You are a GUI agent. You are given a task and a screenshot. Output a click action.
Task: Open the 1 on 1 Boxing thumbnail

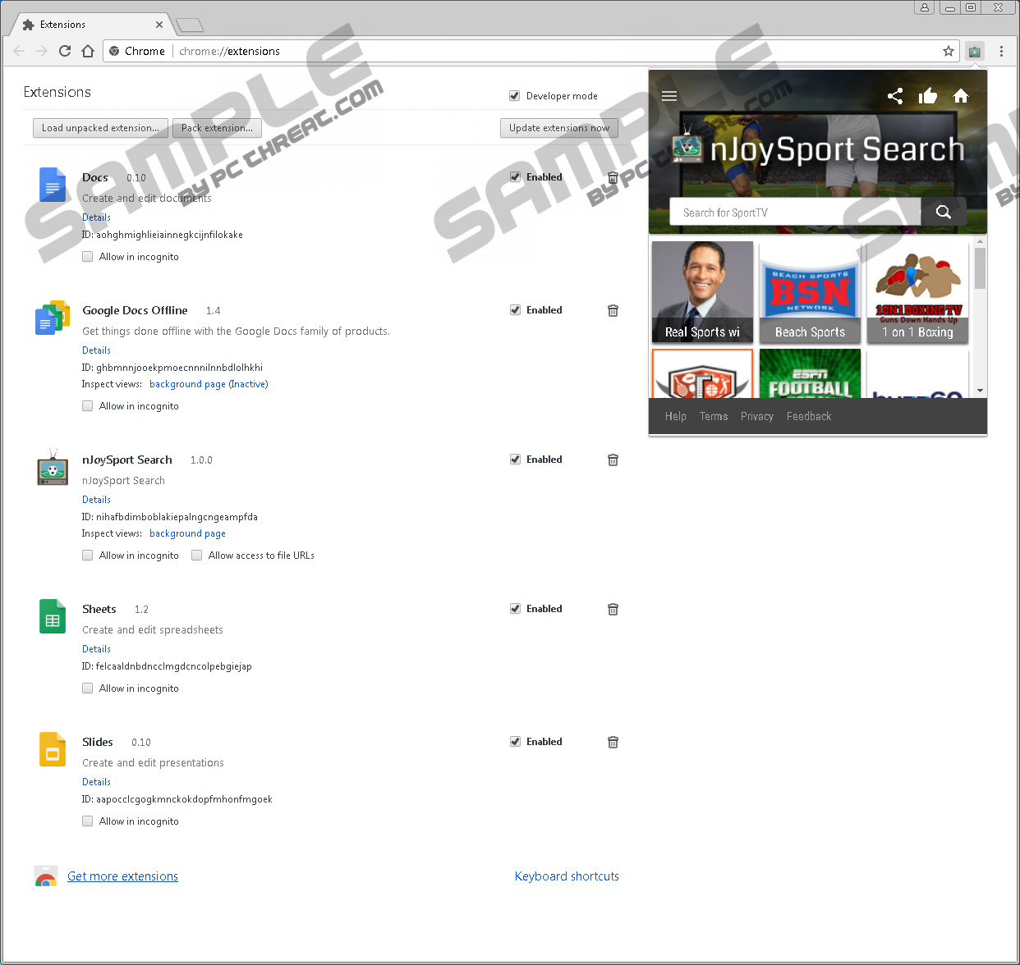(918, 291)
